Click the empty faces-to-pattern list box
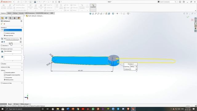This screenshot has width=197, height=111. click(13, 58)
